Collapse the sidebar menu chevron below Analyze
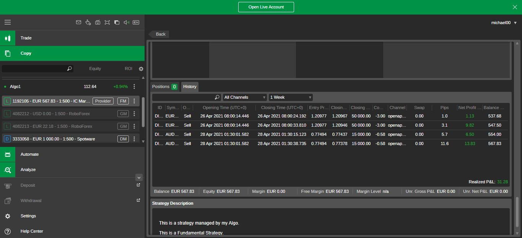This screenshot has width=522, height=238. click(139, 177)
